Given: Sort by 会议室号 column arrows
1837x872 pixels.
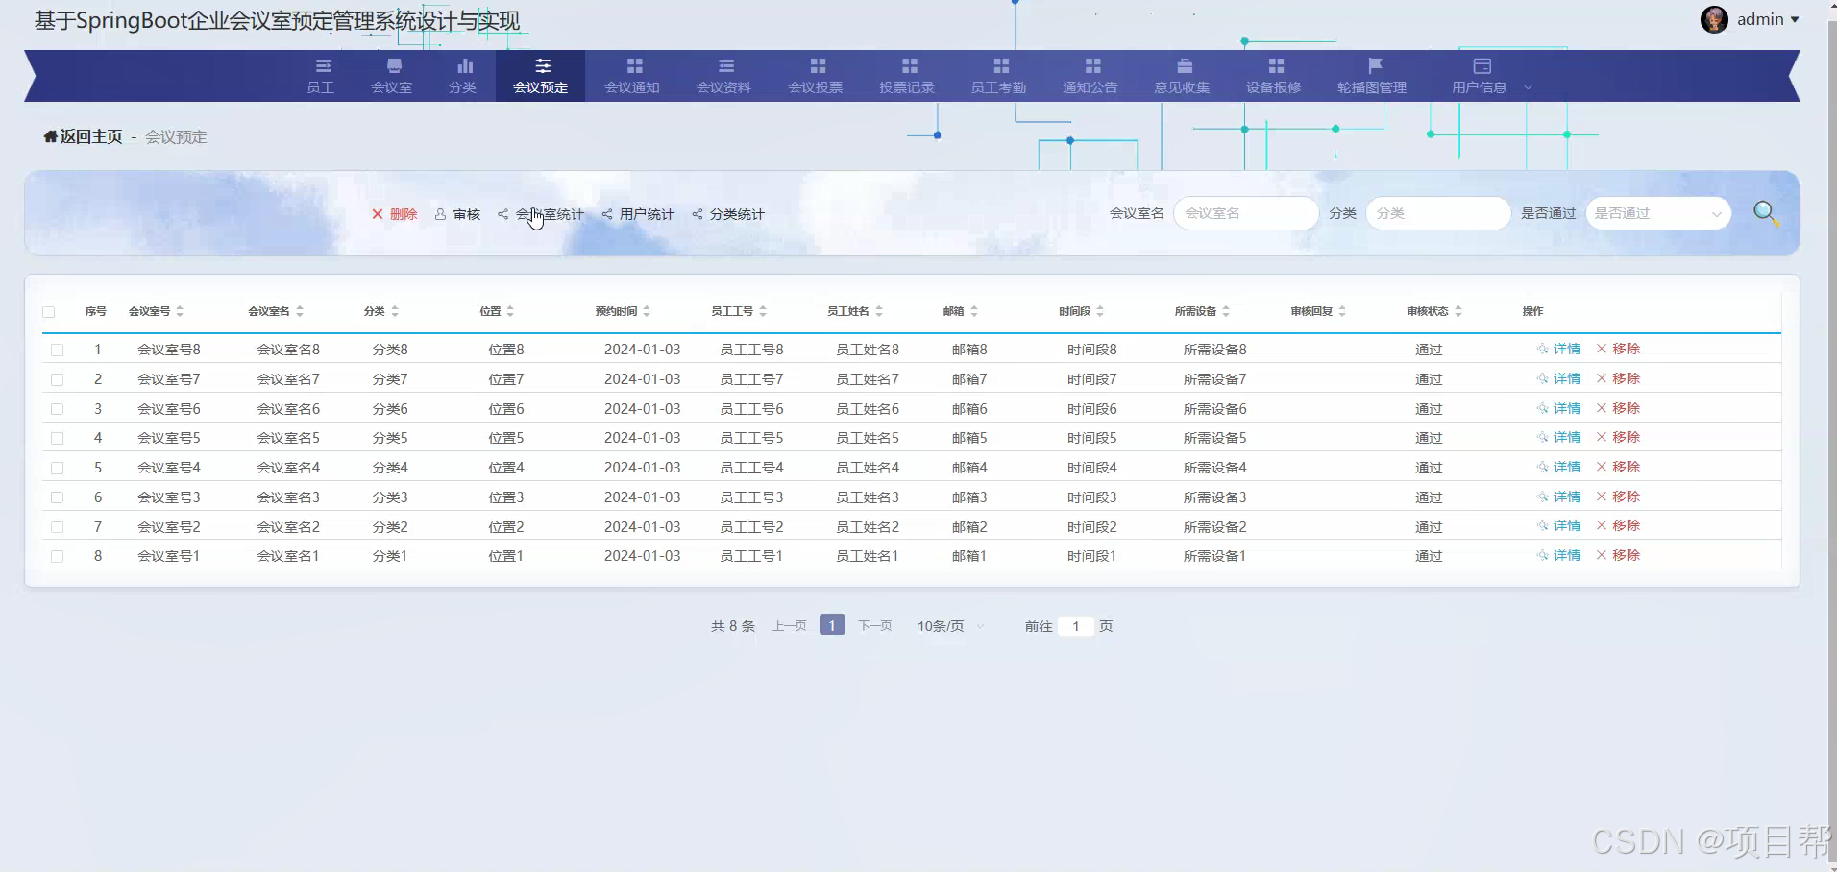Looking at the screenshot, I should click(180, 311).
